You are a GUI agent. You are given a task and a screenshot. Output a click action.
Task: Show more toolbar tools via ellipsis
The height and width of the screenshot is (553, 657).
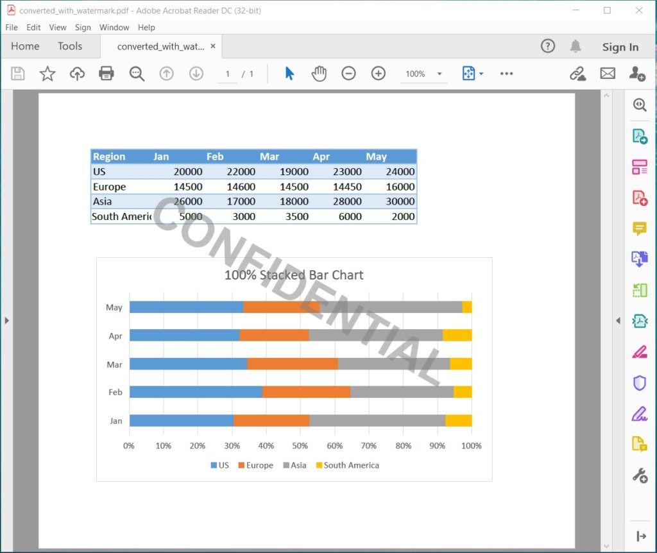tap(506, 74)
